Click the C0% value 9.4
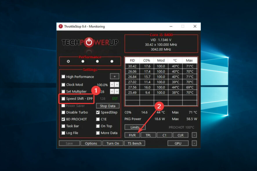This screenshot has width=257, height=171. (x=147, y=92)
